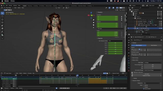Toggle auto keying record button

point(57,88)
